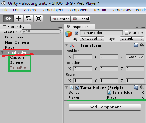The image size is (146, 123).
Task: Click the Position X field
Action: [83, 57]
